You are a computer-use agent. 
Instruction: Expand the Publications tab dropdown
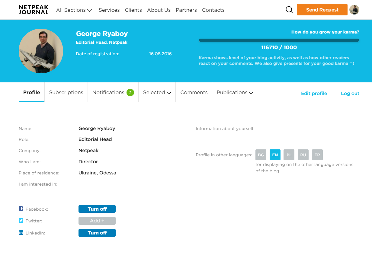(x=235, y=93)
